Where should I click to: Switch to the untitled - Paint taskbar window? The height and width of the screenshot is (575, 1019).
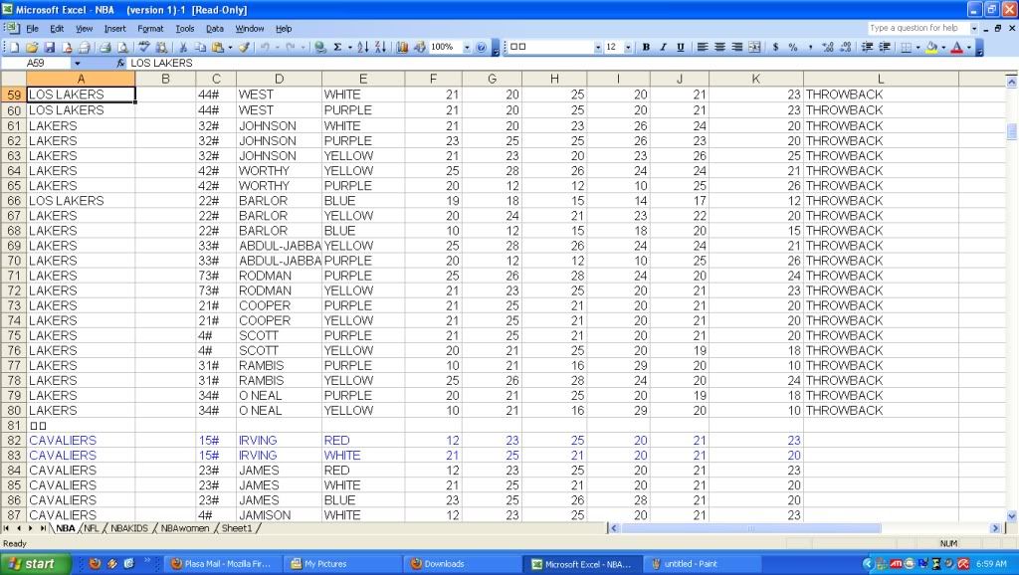point(702,564)
